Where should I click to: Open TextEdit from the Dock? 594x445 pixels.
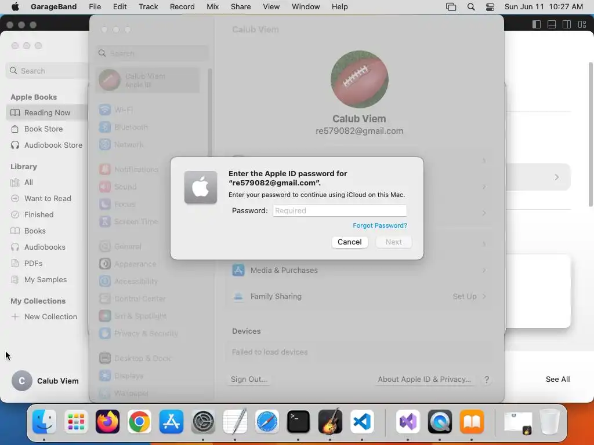(x=235, y=422)
